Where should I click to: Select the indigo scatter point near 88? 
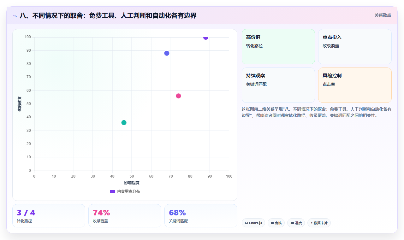point(167,53)
